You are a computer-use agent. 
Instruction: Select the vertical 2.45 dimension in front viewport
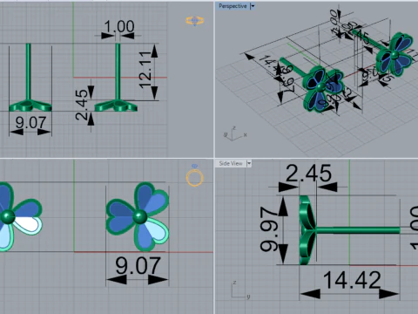[x=82, y=105]
